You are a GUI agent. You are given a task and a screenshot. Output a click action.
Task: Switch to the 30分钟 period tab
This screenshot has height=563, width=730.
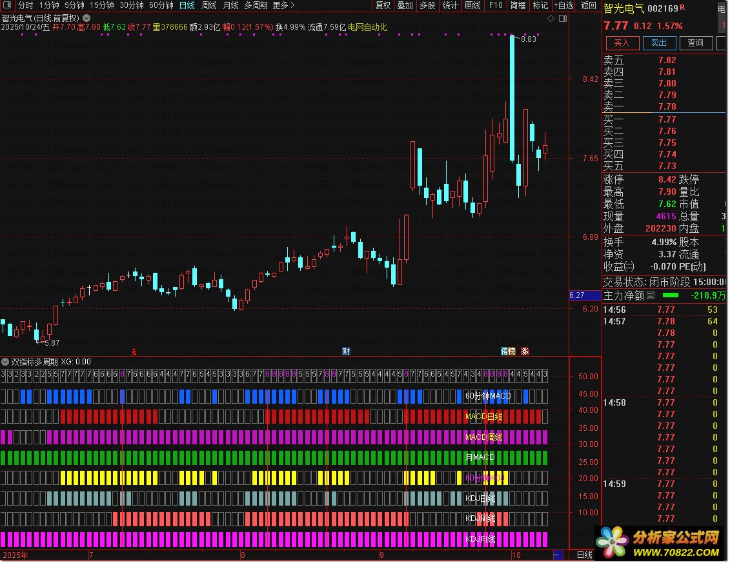[x=131, y=5]
